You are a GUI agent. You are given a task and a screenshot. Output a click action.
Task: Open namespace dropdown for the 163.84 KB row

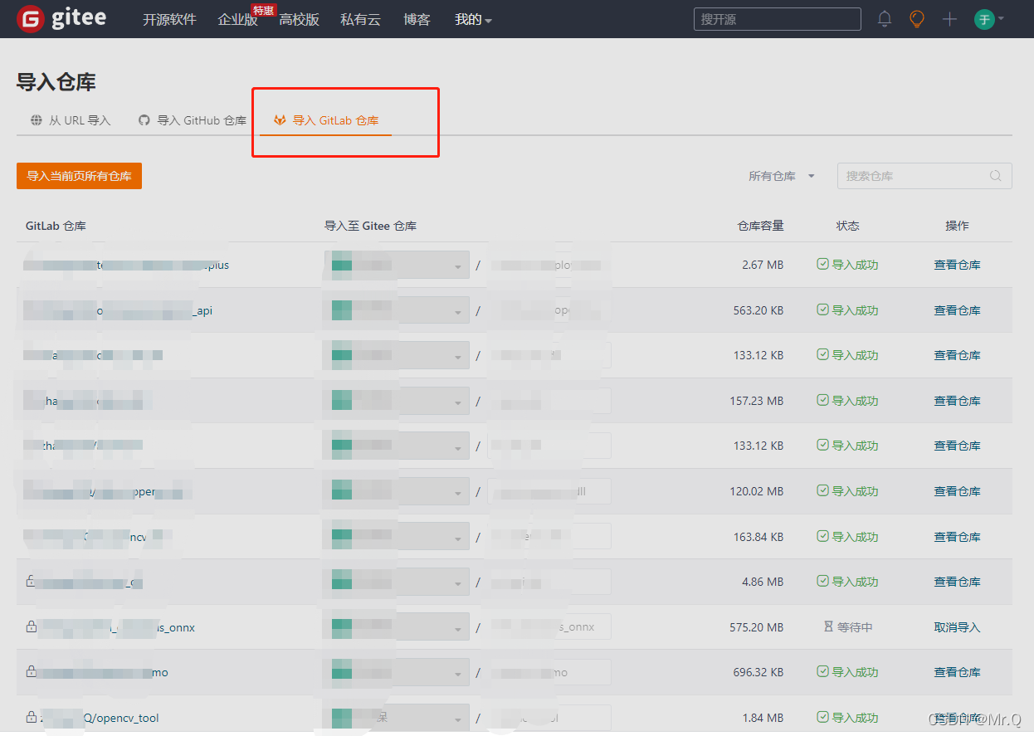(396, 537)
